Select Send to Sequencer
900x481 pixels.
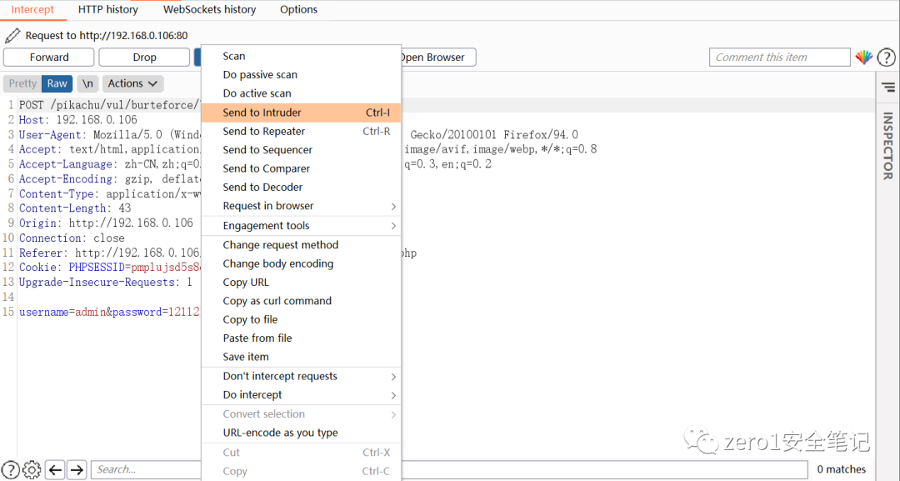[x=301, y=150]
